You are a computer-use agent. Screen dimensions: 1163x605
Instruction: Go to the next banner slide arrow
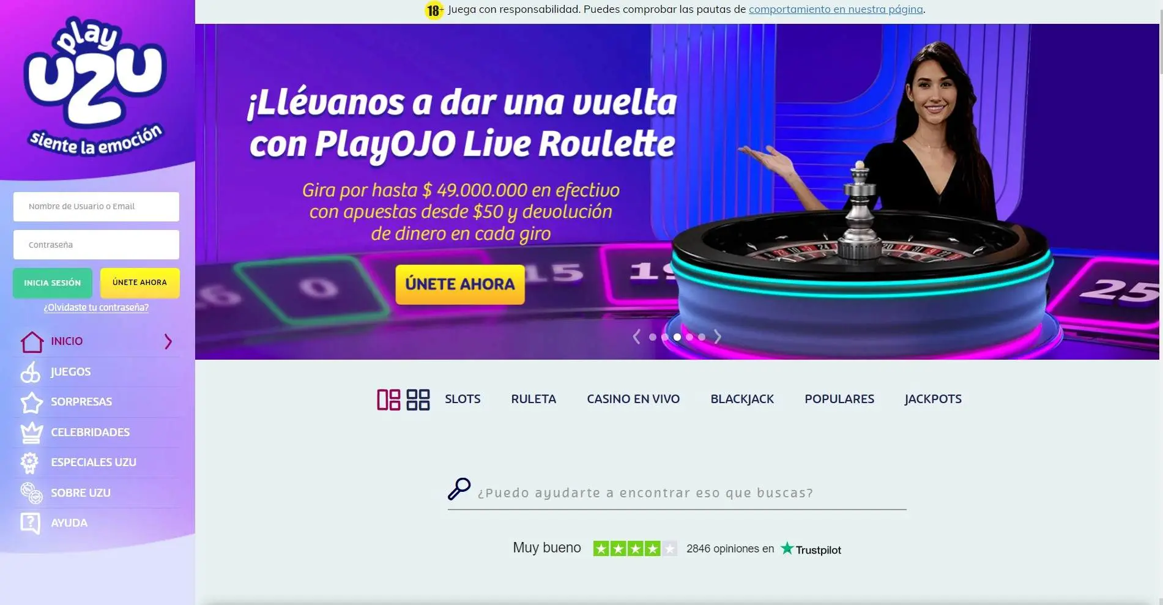point(718,336)
